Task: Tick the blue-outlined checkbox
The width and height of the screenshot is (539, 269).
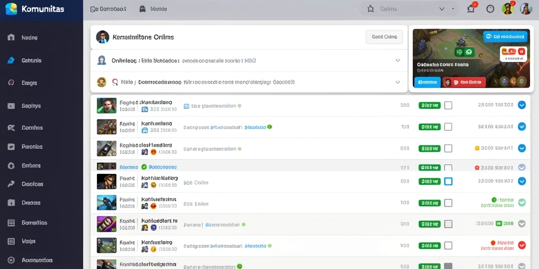Action: click(x=448, y=181)
